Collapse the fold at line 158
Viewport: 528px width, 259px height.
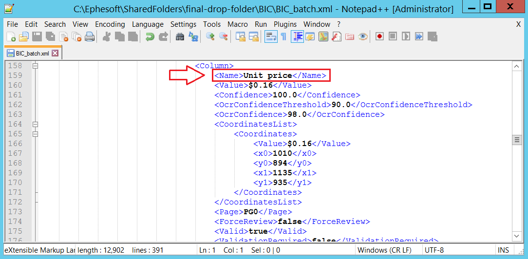pos(35,66)
